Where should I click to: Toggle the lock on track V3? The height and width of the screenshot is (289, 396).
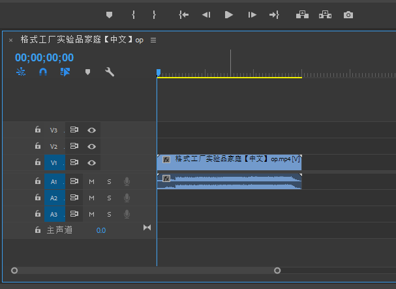[38, 130]
